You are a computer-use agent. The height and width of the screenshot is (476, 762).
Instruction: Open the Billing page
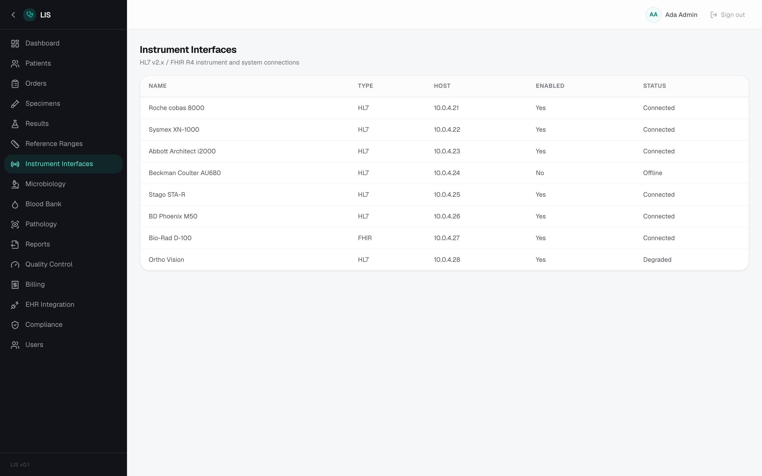[63, 285]
